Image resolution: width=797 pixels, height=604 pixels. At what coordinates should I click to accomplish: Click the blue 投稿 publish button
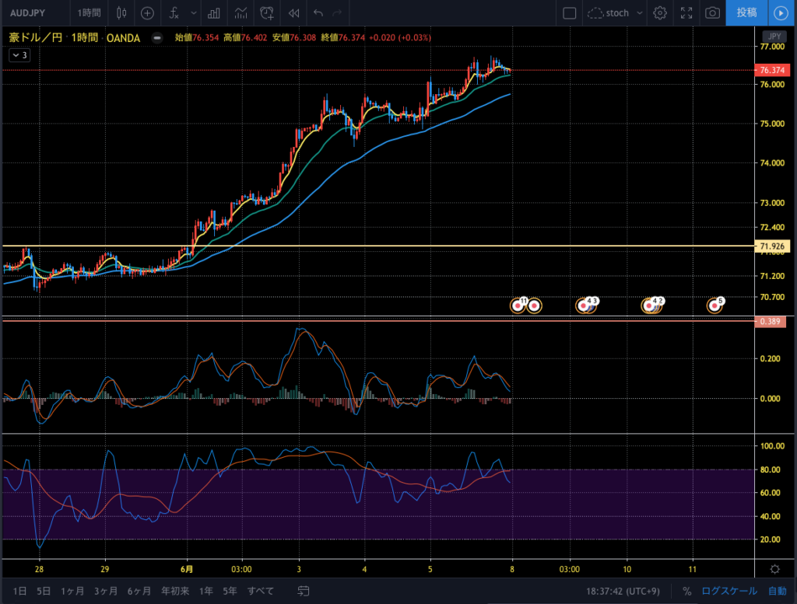(746, 12)
